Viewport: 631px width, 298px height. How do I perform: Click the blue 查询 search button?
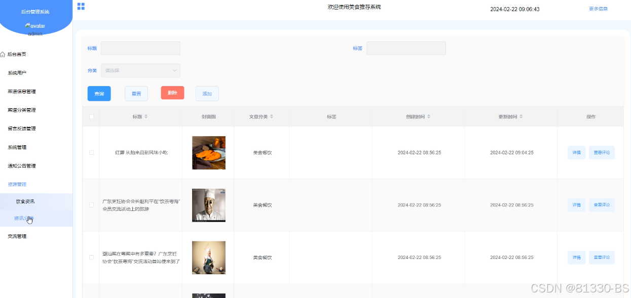99,94
